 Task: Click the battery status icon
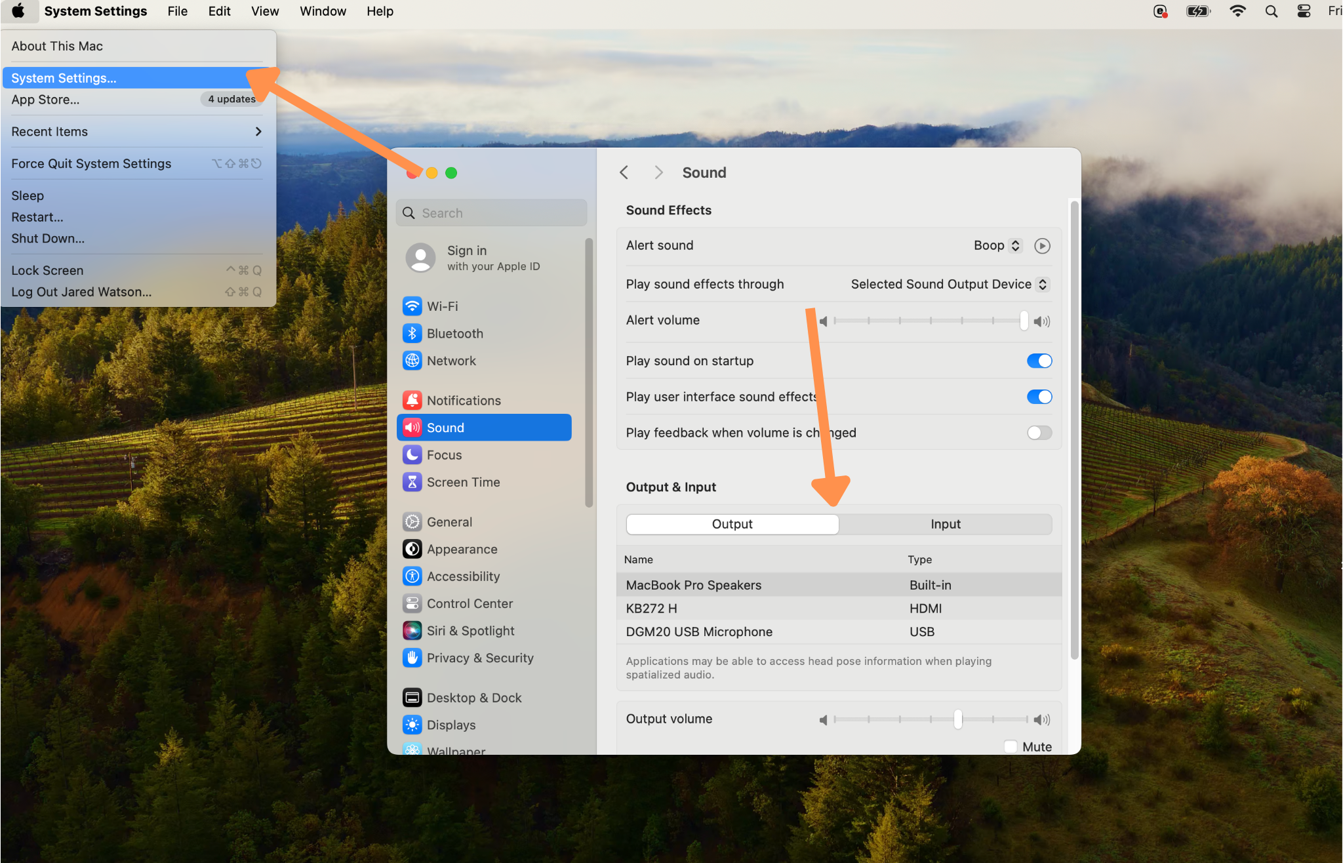click(x=1198, y=11)
